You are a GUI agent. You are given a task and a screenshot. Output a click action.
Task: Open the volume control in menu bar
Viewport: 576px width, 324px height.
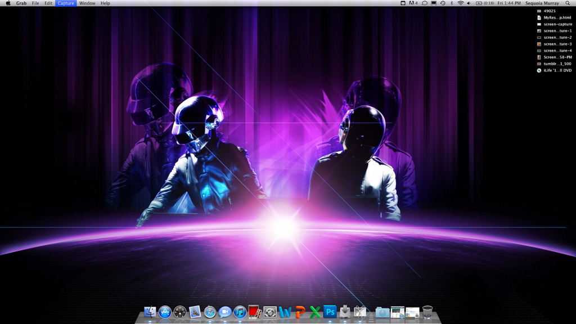pos(469,3)
